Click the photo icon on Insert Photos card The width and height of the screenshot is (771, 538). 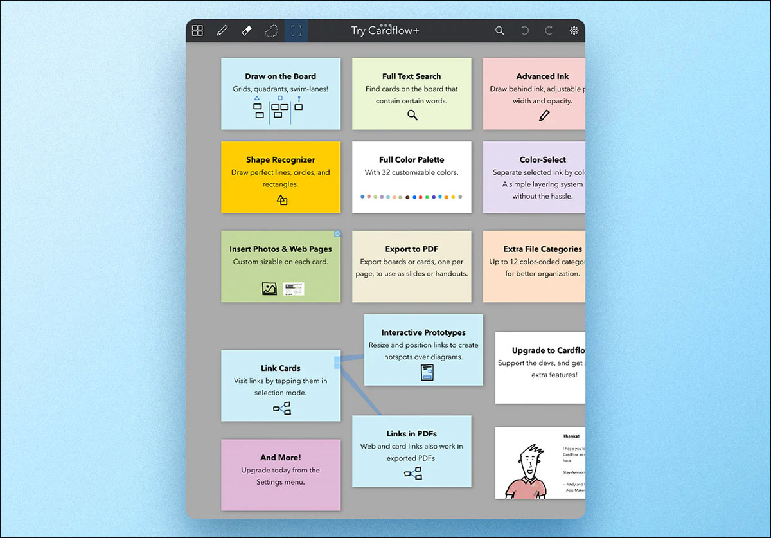[269, 289]
